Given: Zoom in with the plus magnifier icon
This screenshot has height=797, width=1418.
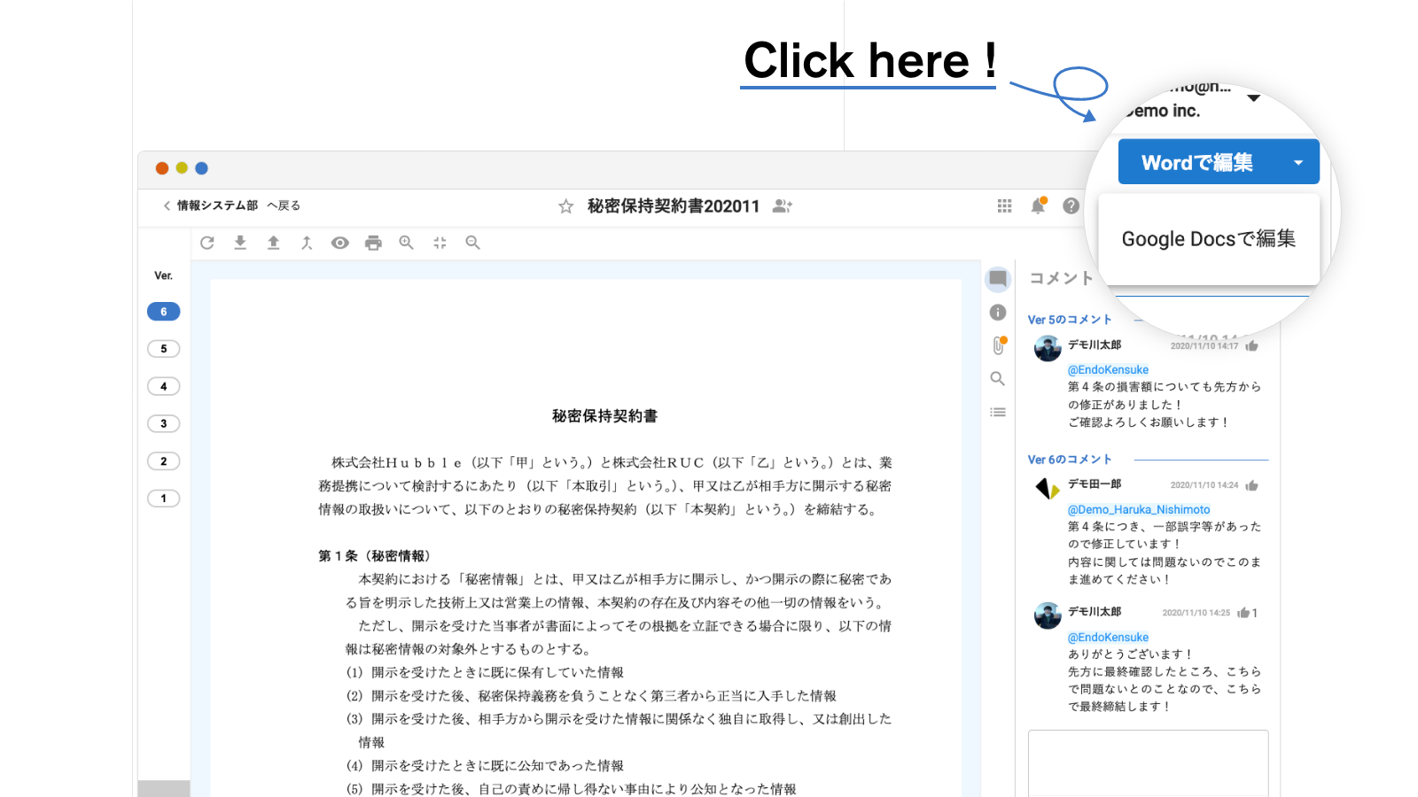Looking at the screenshot, I should tap(407, 243).
